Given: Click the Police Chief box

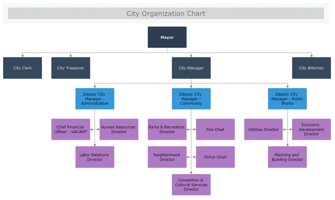Looking at the screenshot, I should (215, 157).
